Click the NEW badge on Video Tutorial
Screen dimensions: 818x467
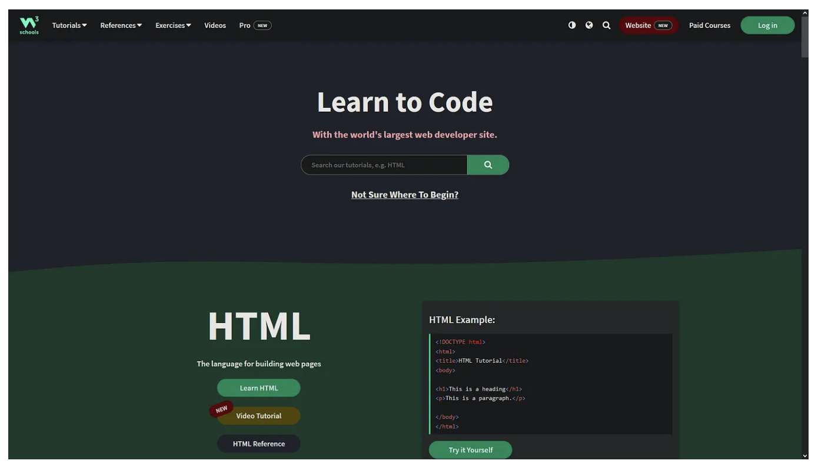tap(221, 409)
